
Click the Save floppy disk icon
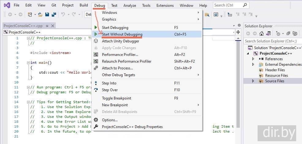pos(47,14)
